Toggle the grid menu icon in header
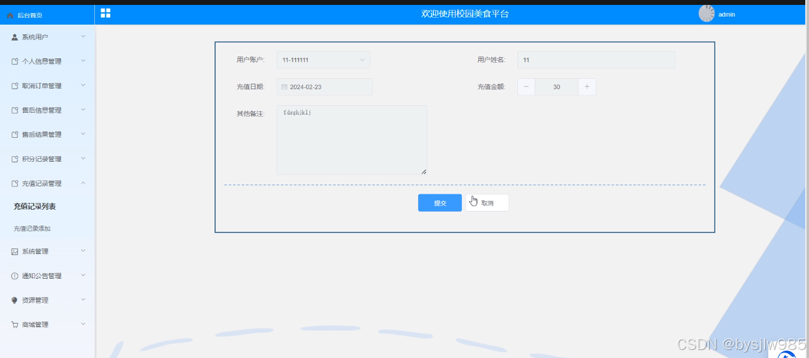The width and height of the screenshot is (809, 358). (105, 13)
